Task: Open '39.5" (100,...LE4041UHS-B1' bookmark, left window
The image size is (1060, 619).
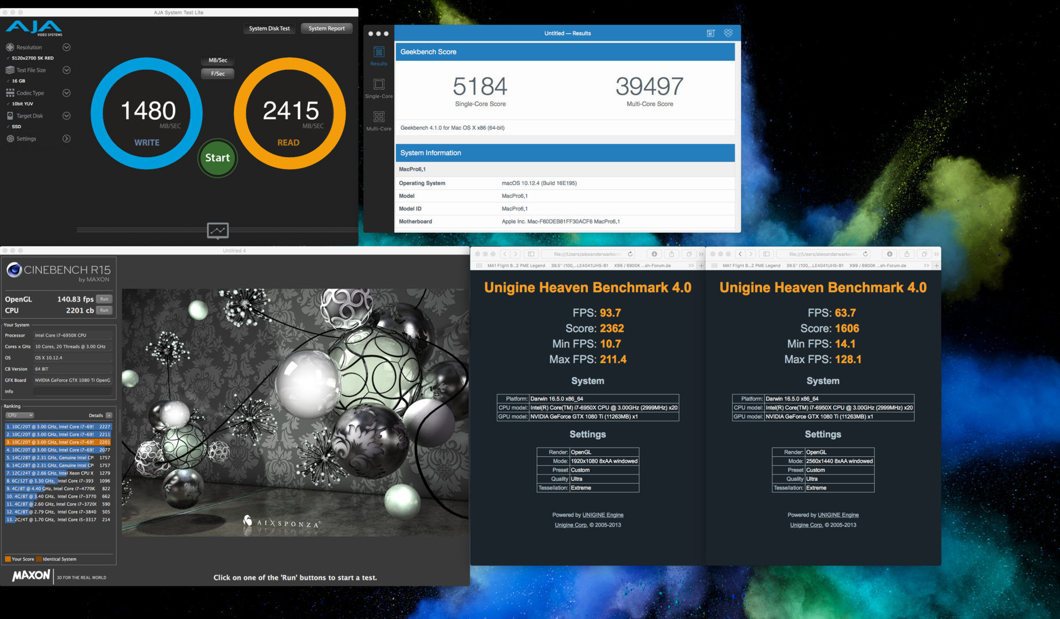Action: click(x=579, y=266)
